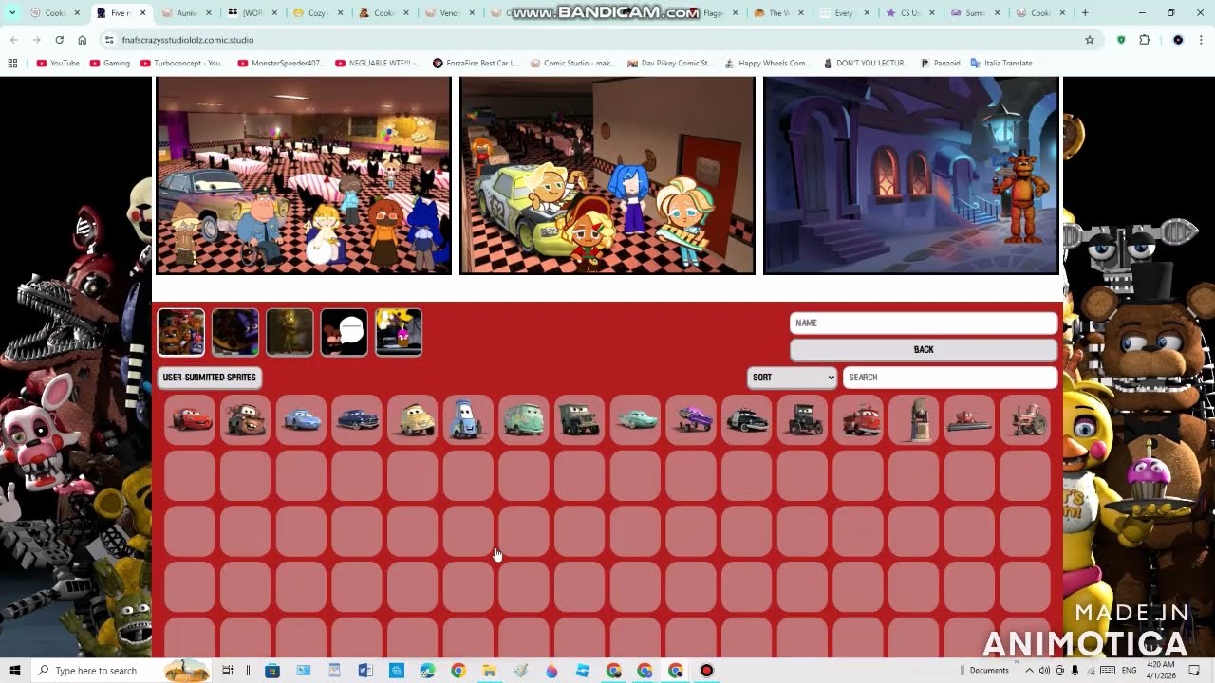Open the Sort dropdown
The width and height of the screenshot is (1215, 683).
pyautogui.click(x=792, y=377)
